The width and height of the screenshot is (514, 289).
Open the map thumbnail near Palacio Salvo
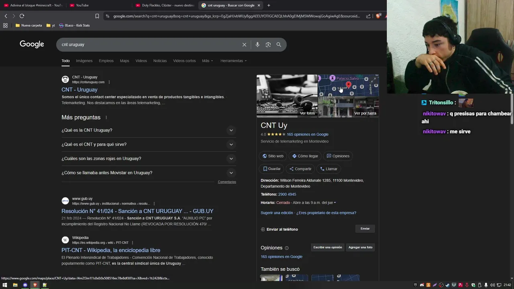(348, 85)
